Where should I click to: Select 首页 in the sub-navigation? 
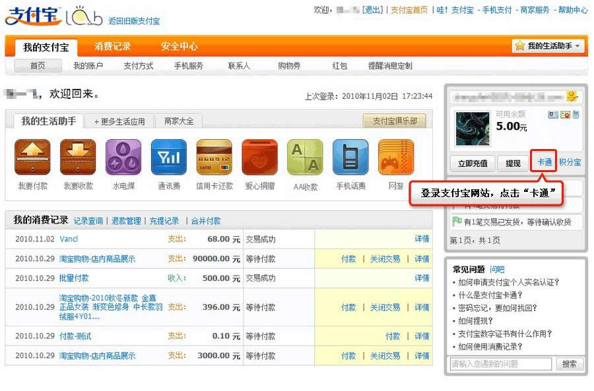[x=38, y=65]
